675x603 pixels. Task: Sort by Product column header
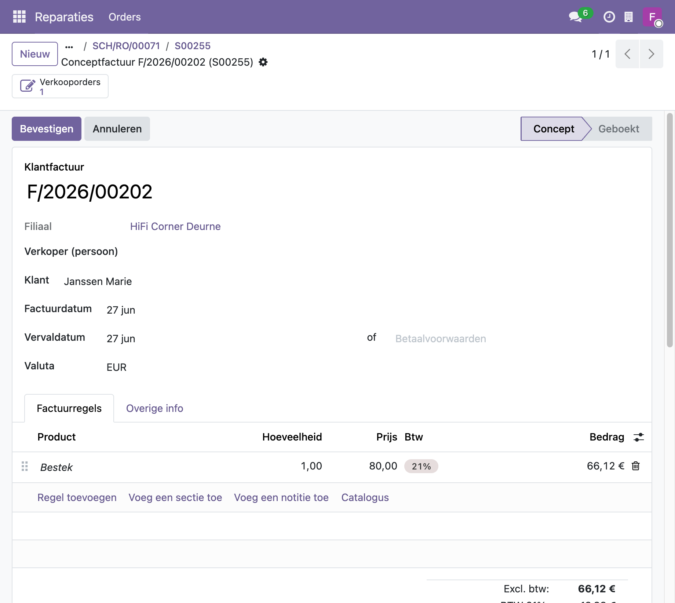[56, 437]
